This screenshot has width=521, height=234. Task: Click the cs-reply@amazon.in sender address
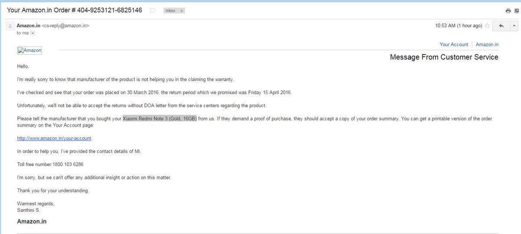[x=66, y=26]
